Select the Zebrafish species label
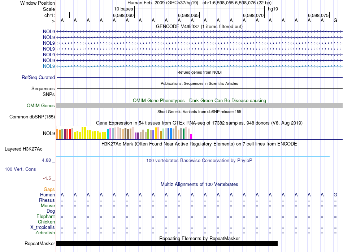 (x=45, y=233)
